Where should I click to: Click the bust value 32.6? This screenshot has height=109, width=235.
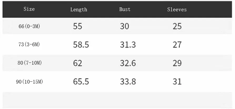[128, 63]
